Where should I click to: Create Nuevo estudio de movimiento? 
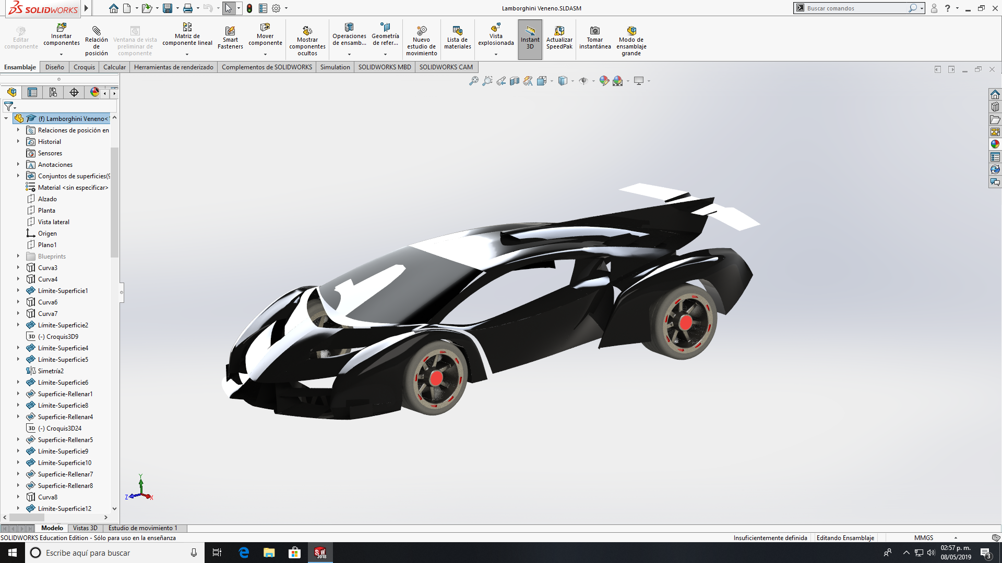pos(422,40)
